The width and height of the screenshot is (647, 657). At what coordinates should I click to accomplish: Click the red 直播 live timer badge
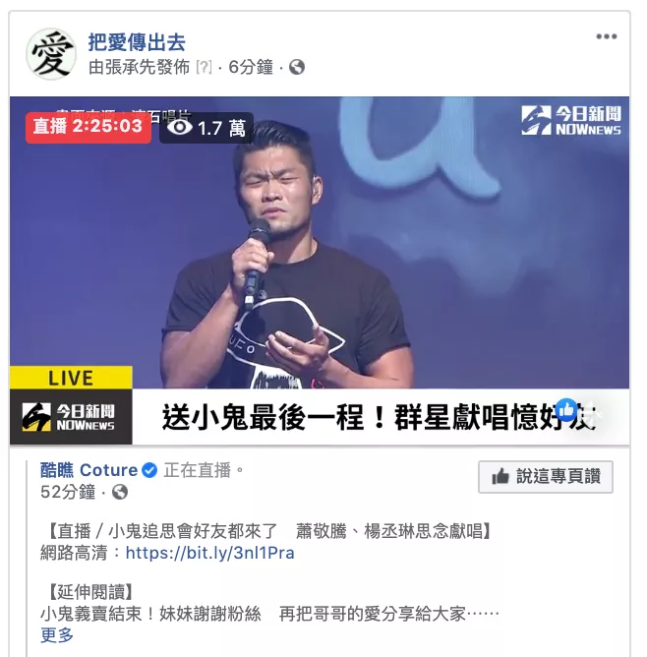[x=88, y=127]
